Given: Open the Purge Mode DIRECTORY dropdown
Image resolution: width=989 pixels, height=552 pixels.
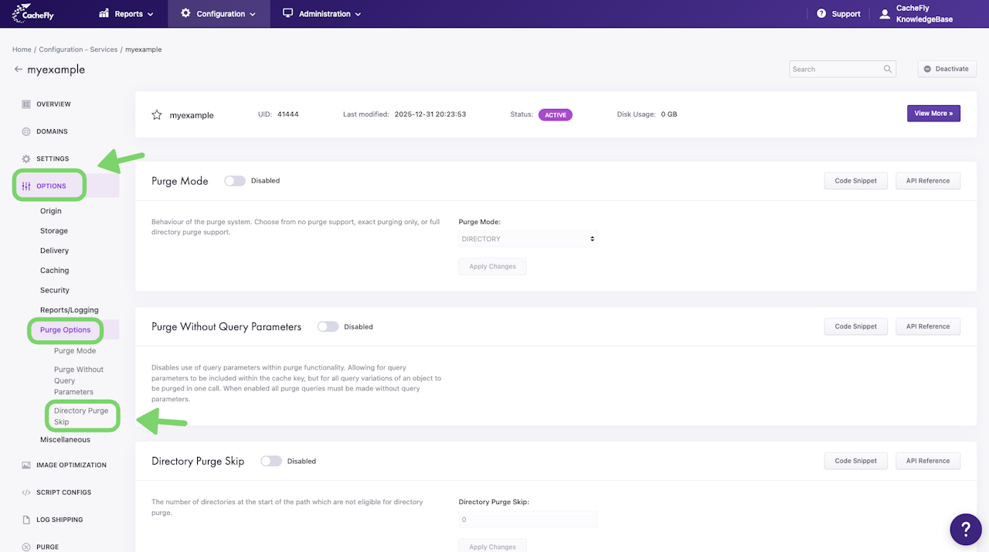Looking at the screenshot, I should (528, 239).
